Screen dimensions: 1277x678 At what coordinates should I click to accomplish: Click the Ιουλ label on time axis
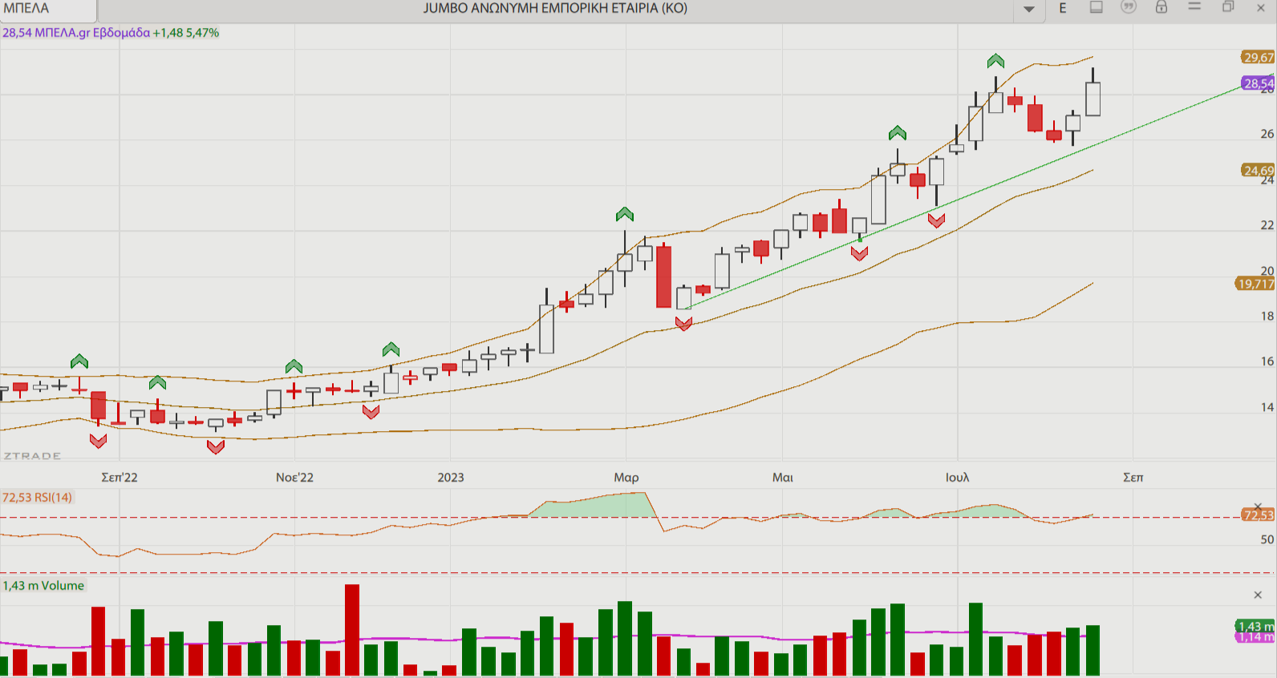[957, 478]
